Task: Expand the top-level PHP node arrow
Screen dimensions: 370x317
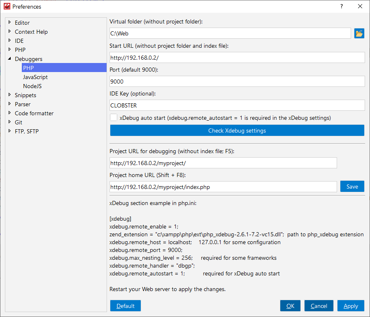Action: (9, 49)
